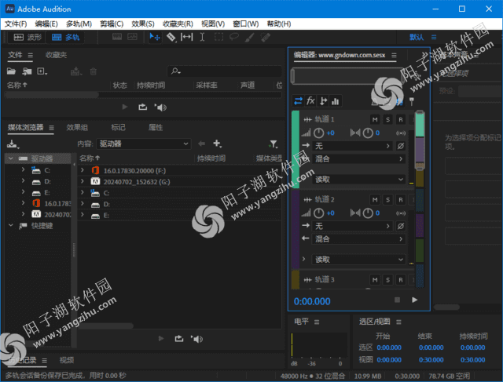Viewport: 503px width, 382px height.
Task: Click the Import File icon
Action: click(27, 71)
